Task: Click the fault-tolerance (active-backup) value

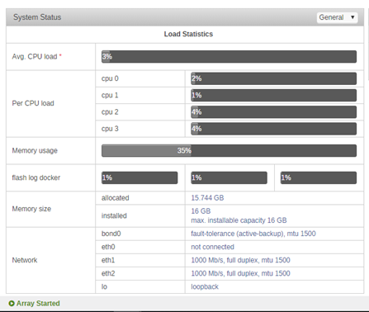Action: [x=253, y=234]
